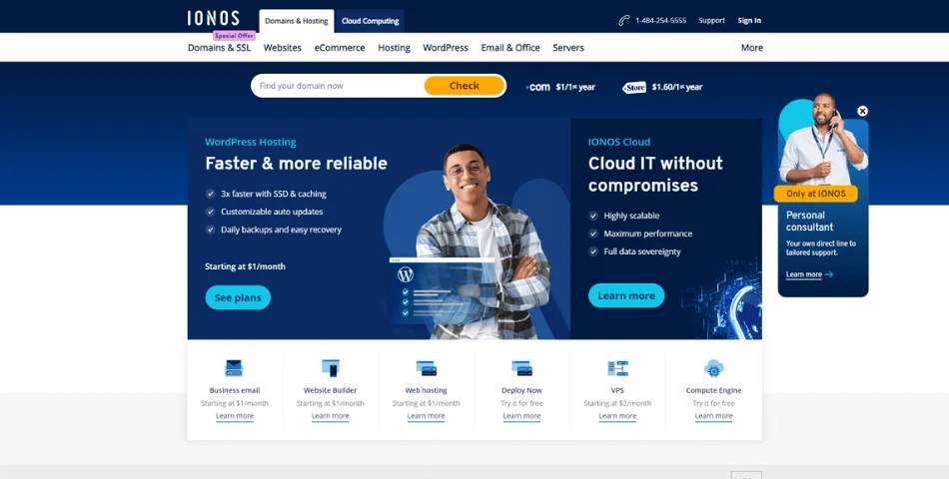The image size is (949, 479).
Task: Switch to Cloud Computing tab
Action: coord(370,21)
